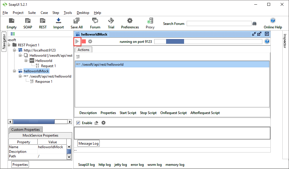Click the add REST mock action icon

click(78, 57)
